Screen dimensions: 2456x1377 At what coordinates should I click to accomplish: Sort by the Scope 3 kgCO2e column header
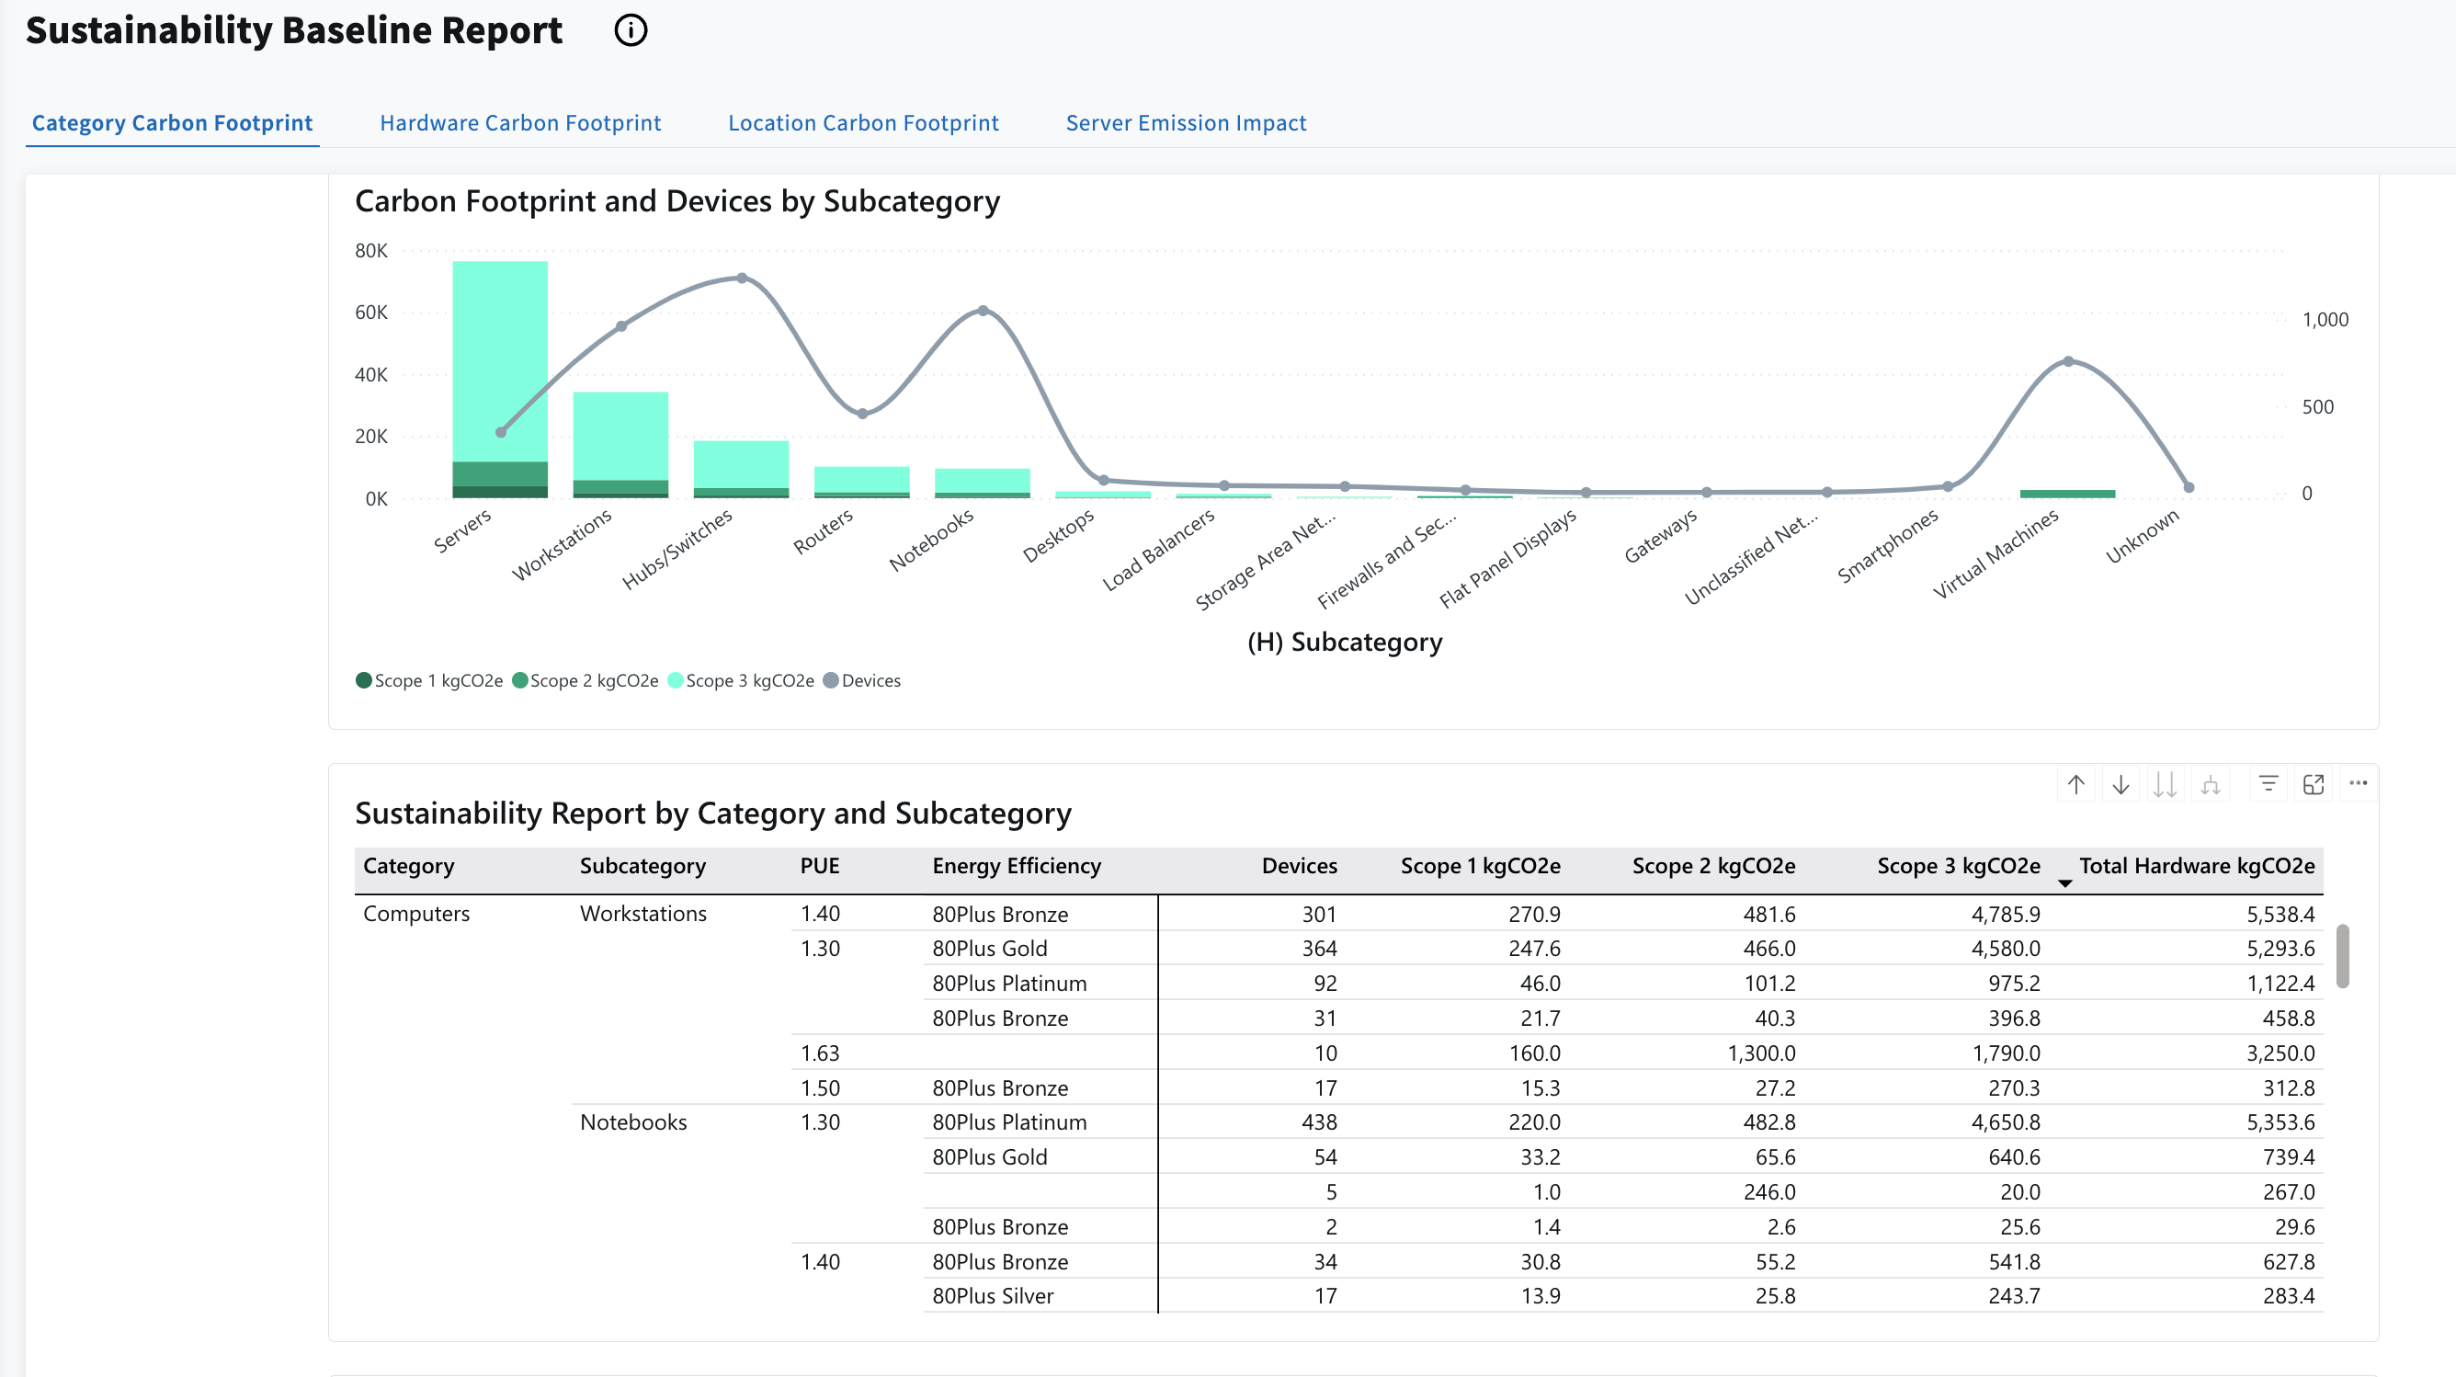(1959, 866)
